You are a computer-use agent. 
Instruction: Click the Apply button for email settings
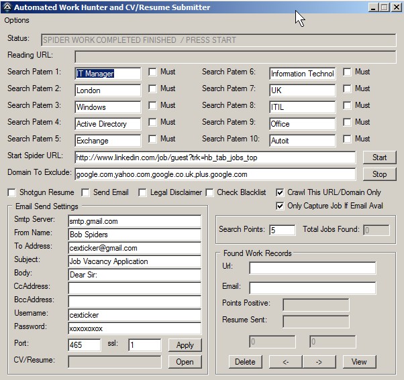(185, 345)
